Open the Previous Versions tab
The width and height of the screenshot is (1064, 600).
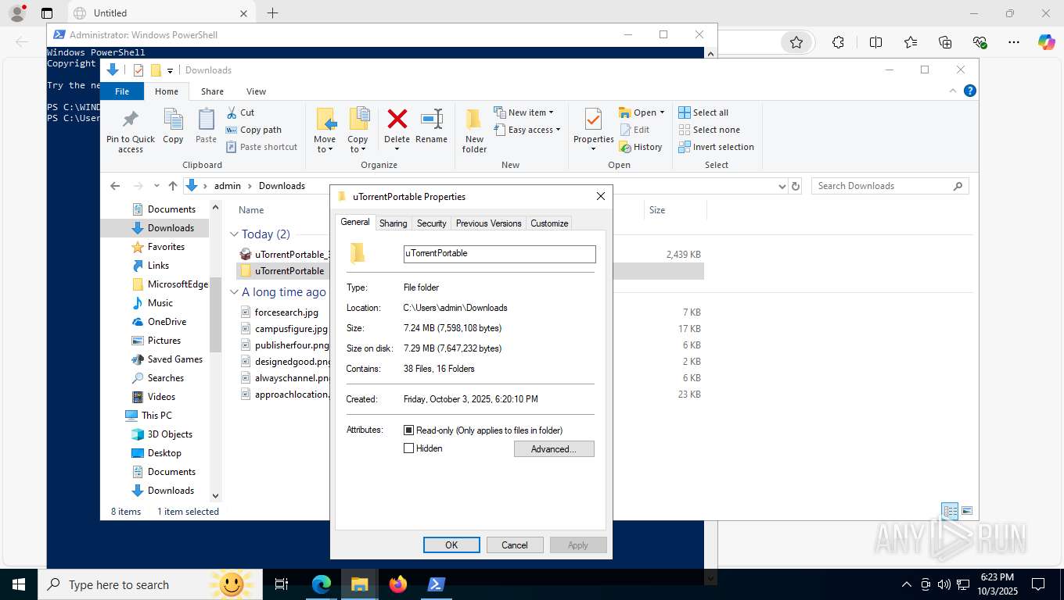488,223
